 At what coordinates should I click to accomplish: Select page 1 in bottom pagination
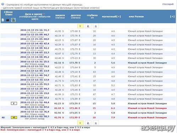coord(80,123)
